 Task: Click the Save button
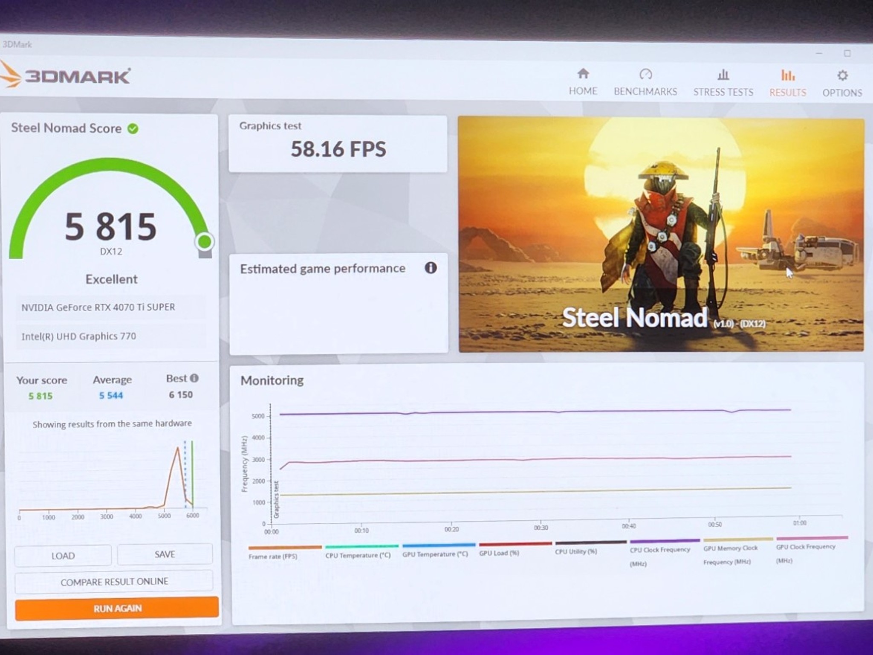165,554
